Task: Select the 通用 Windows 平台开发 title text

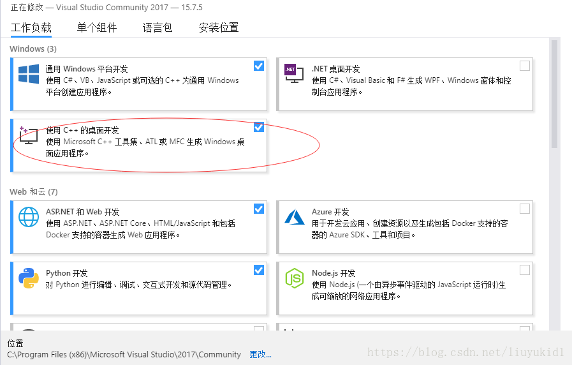Action: (87, 69)
